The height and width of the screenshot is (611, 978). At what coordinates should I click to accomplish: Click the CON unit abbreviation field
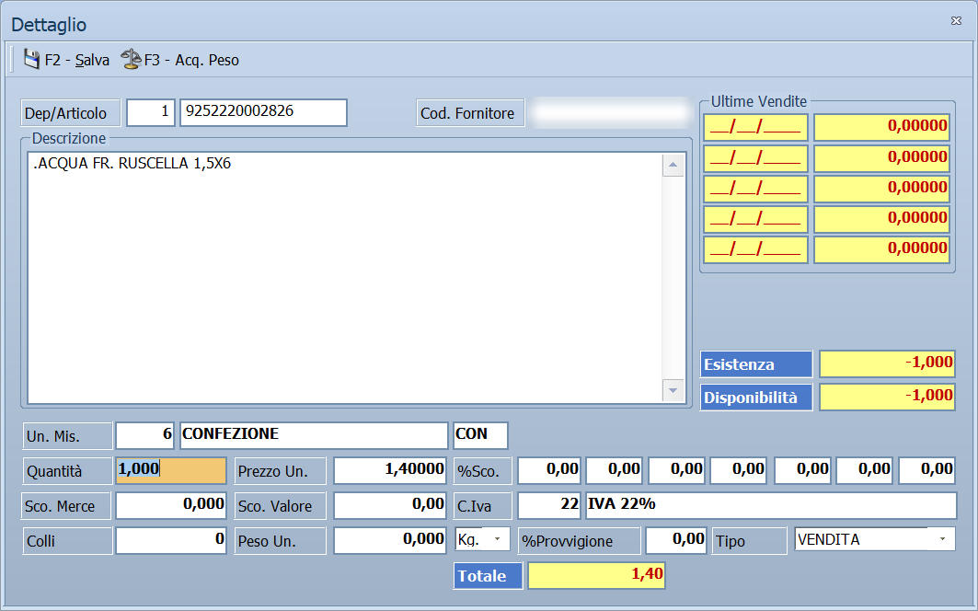coord(481,435)
